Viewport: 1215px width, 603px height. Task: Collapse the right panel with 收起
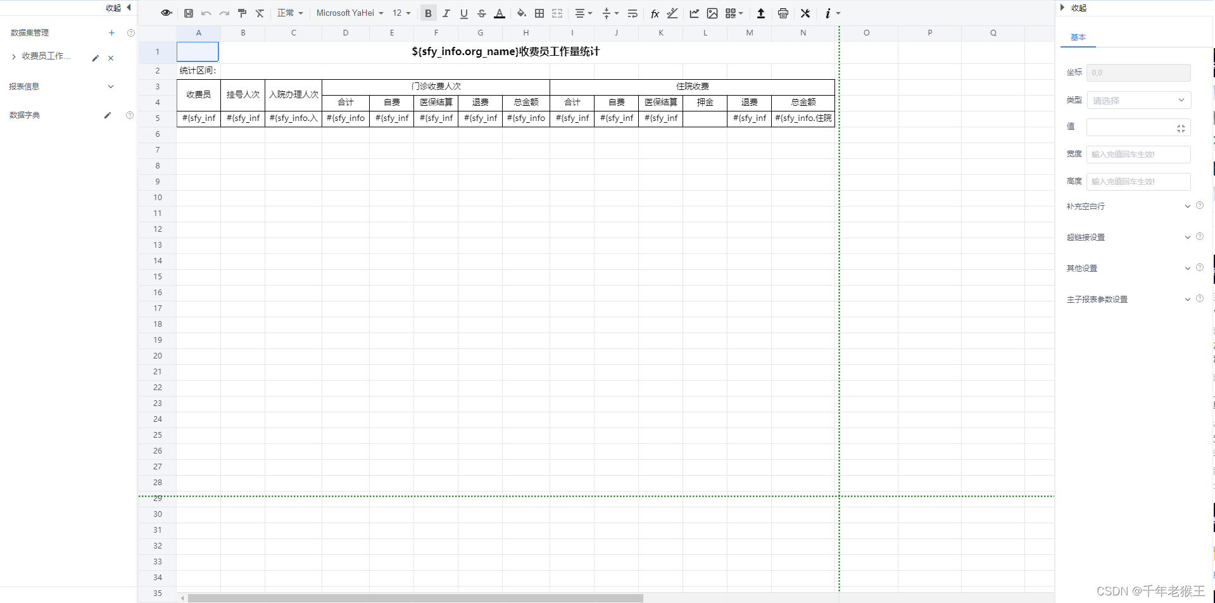click(x=1074, y=8)
